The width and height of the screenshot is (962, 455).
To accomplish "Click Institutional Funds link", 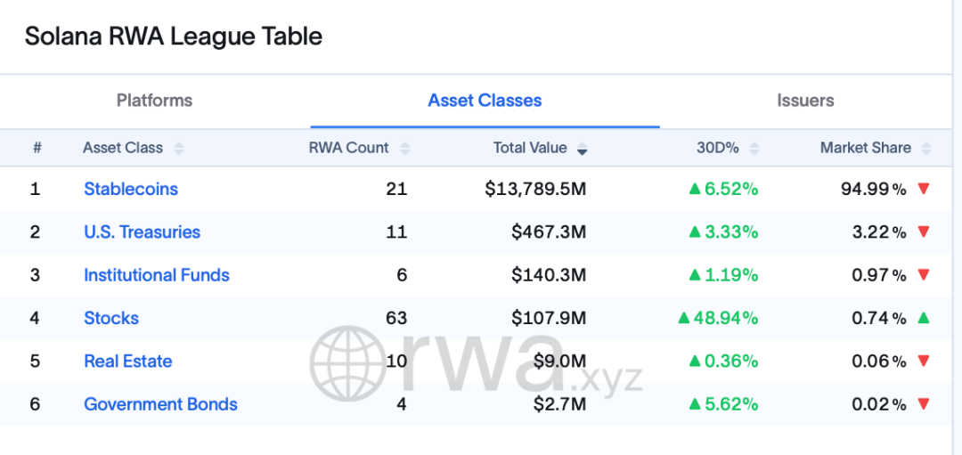I will coord(157,275).
